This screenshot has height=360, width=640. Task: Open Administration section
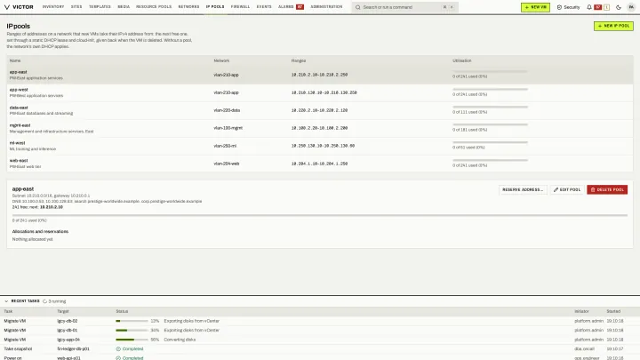coord(326,7)
